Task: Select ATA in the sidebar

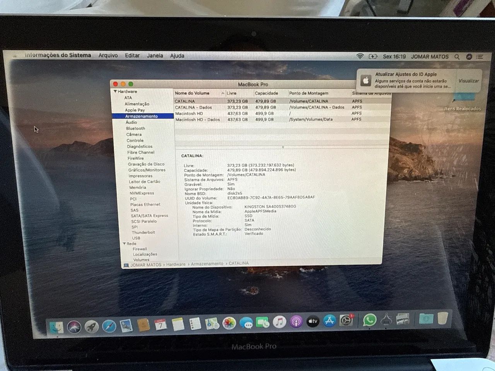Action: point(128,98)
